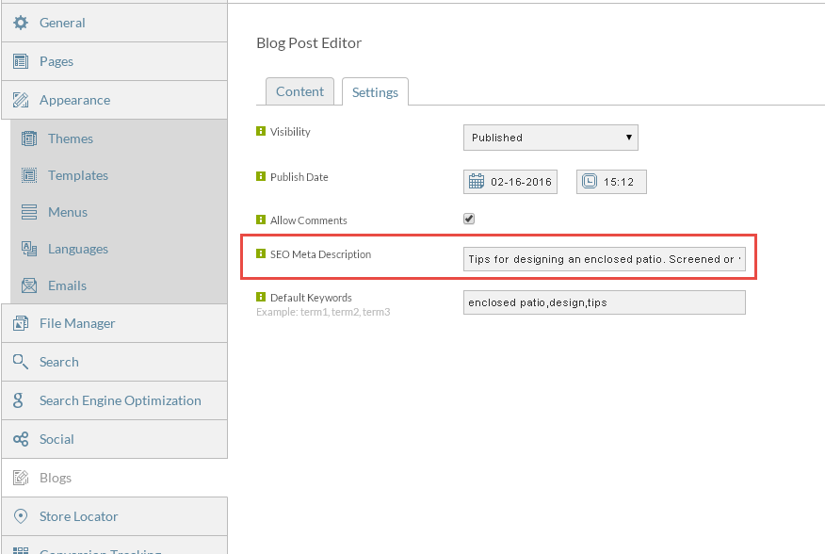Screen dimensions: 825x554
Task: Open the Social section
Action: [x=115, y=439]
